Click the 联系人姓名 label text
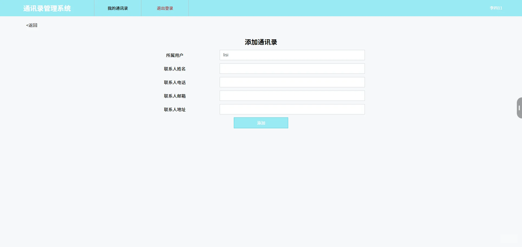522x247 pixels. [174, 69]
